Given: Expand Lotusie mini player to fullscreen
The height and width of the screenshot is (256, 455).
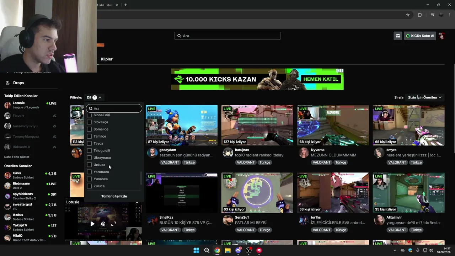Looking at the screenshot, I should [113, 224].
